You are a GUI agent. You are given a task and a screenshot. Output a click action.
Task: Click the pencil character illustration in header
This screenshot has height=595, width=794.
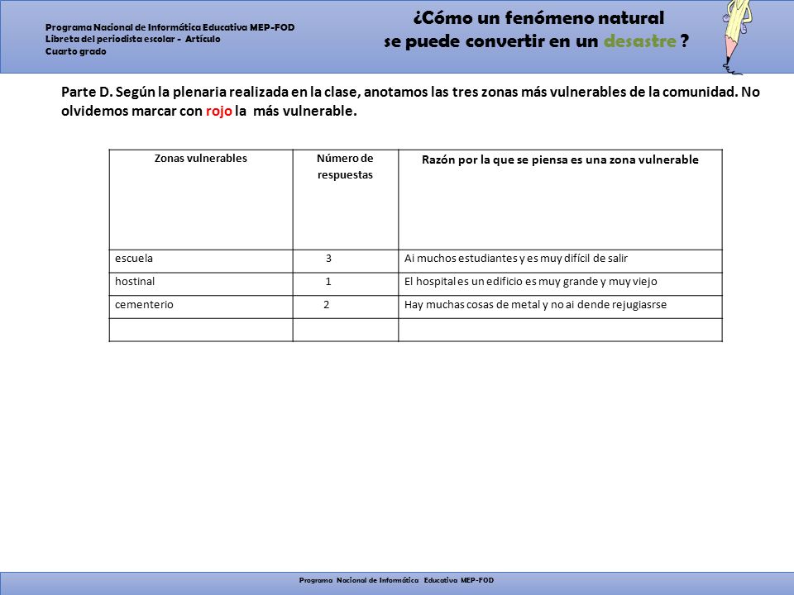click(x=737, y=36)
